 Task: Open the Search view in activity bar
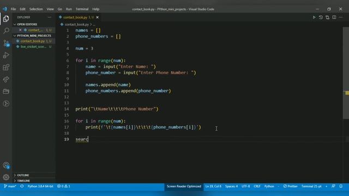pyautogui.click(x=6, y=30)
